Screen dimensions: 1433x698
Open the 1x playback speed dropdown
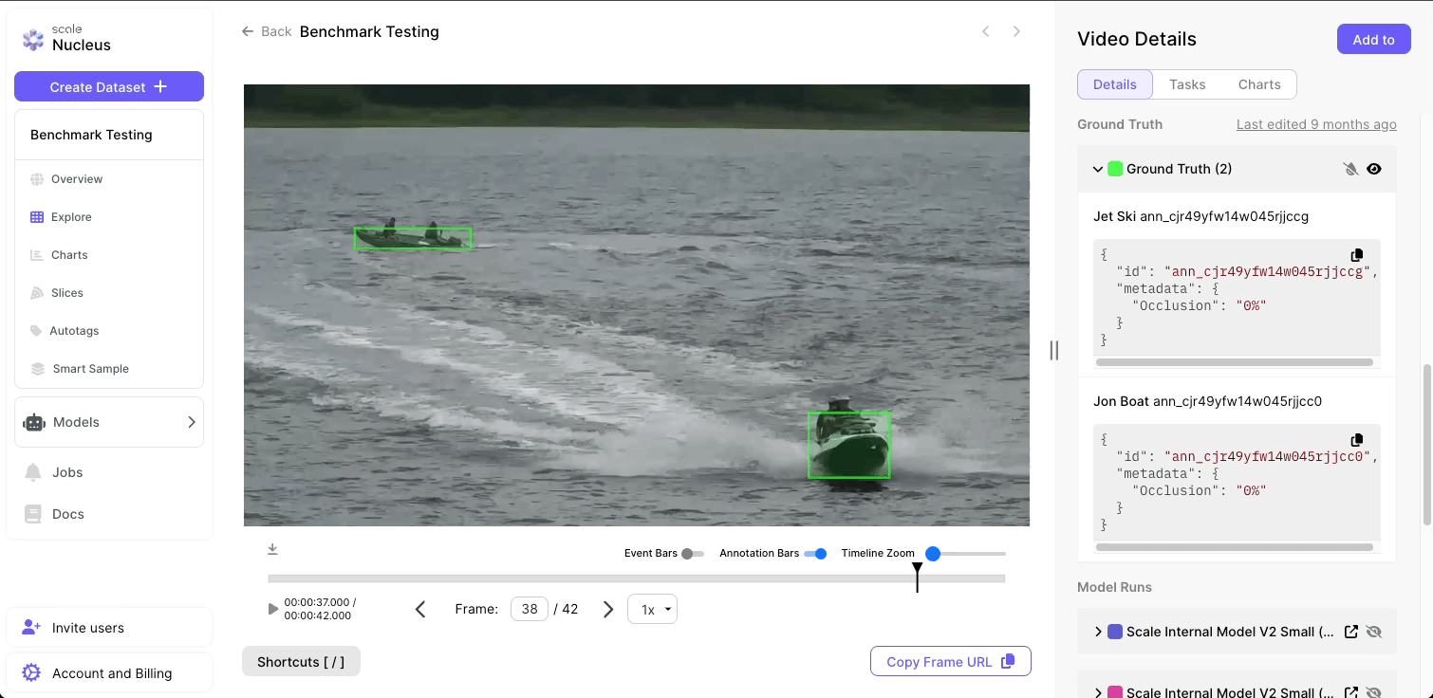652,609
